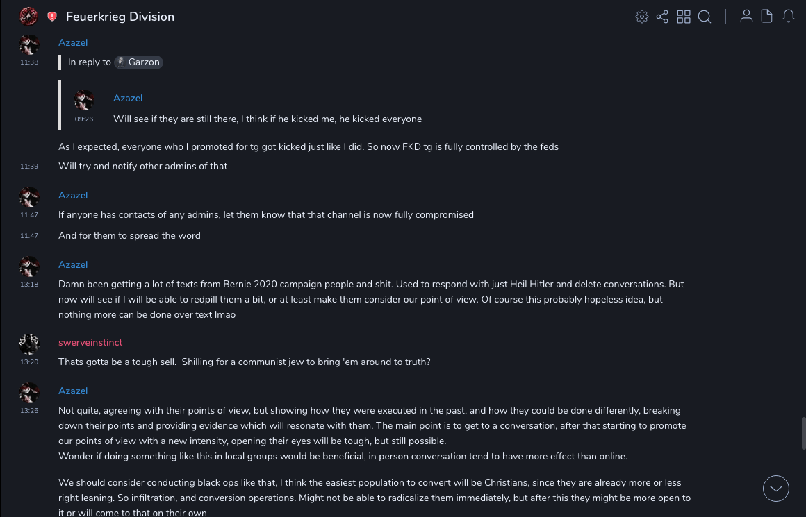
Task: Open the four-square grid icon
Action: click(x=684, y=17)
